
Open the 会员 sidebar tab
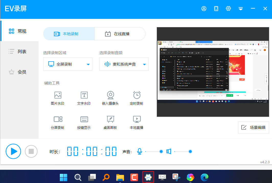(19, 72)
